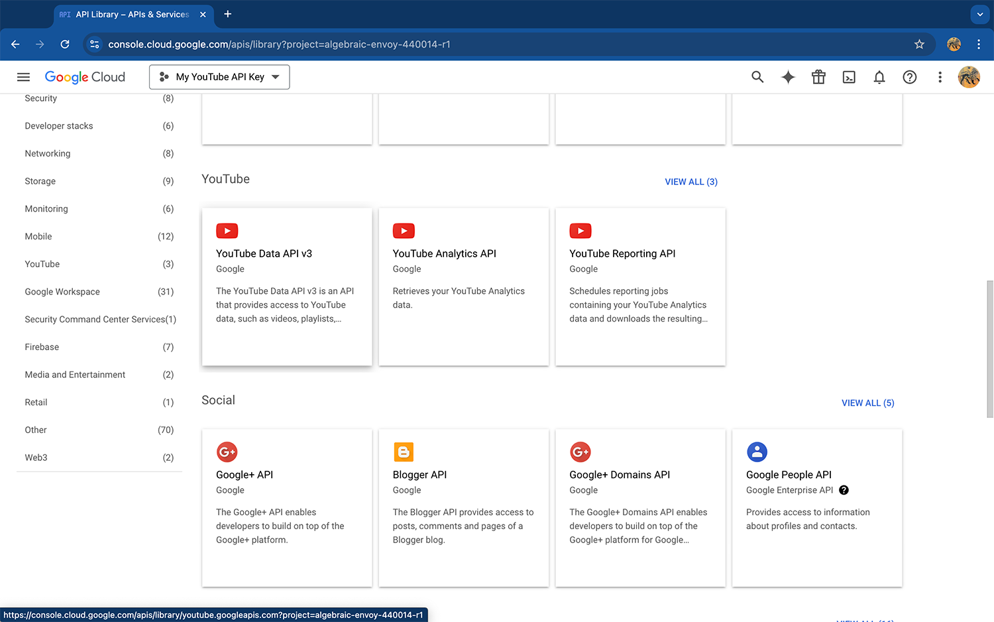Open Gemini AI sparkle assistant
Screen dimensions: 994x622
point(788,77)
